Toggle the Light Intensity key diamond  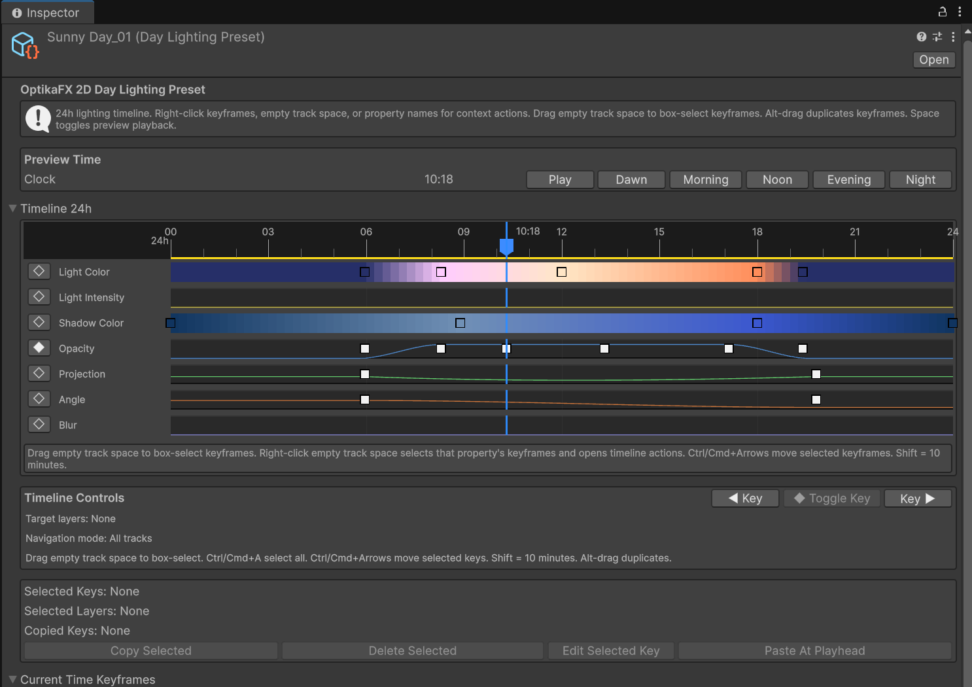coord(39,296)
